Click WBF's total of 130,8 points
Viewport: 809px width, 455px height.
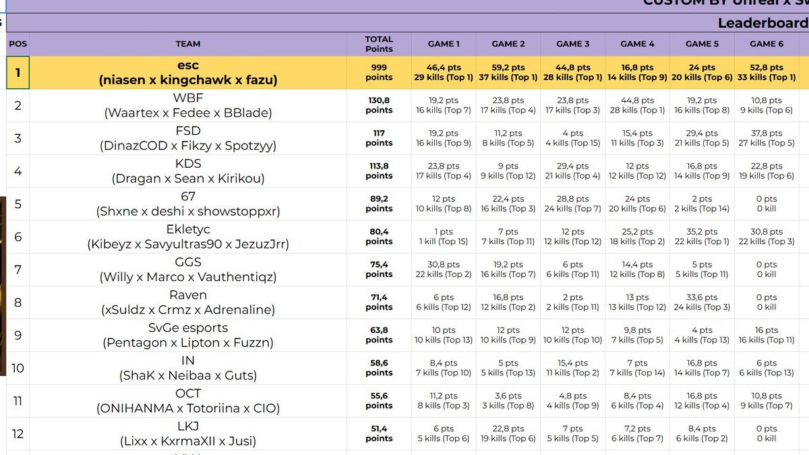tap(379, 106)
